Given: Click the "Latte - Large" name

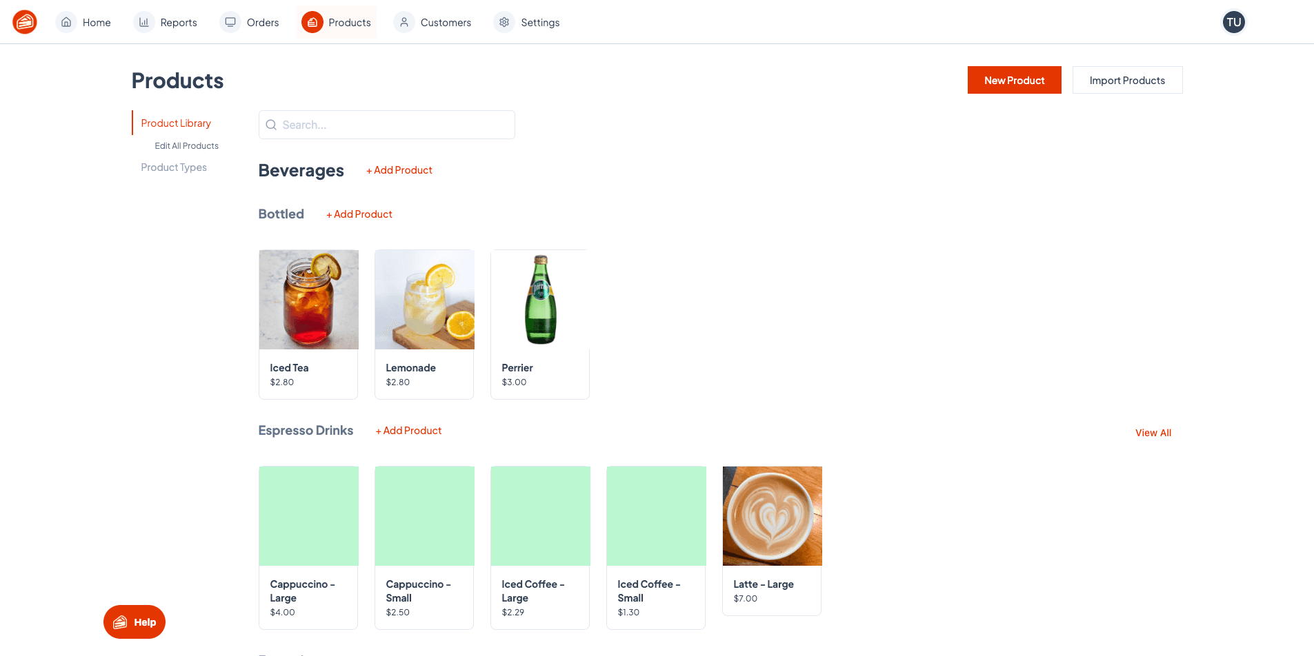Looking at the screenshot, I should click(x=764, y=584).
